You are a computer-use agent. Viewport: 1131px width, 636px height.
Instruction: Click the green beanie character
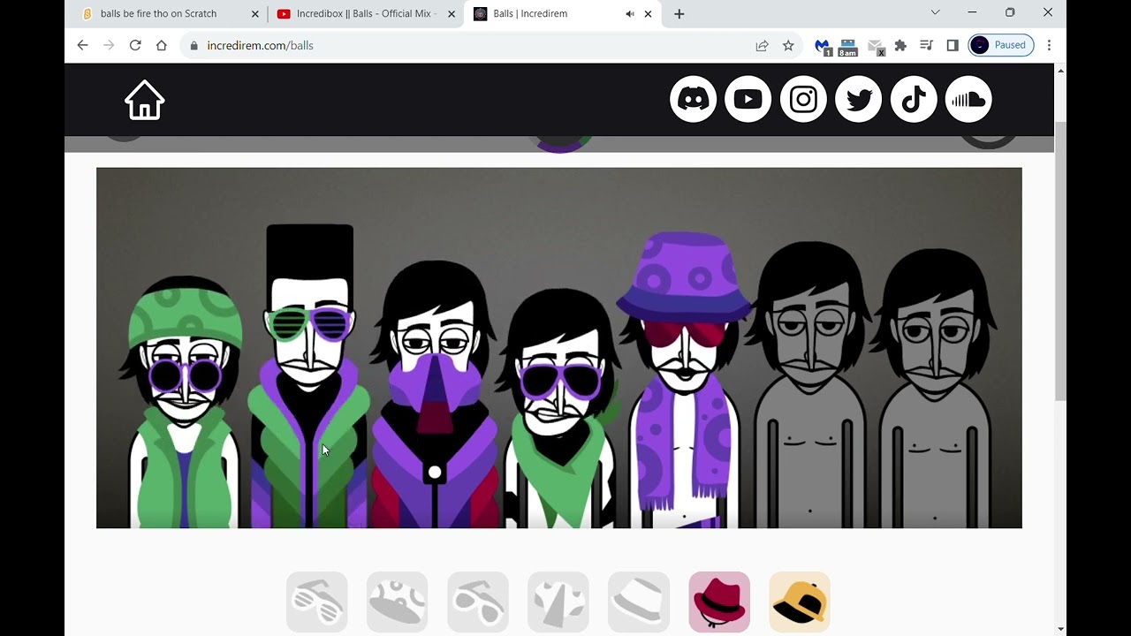click(x=184, y=402)
